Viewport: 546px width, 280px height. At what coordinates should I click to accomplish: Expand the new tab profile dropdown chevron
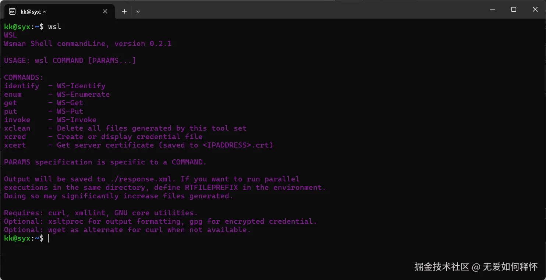click(138, 11)
